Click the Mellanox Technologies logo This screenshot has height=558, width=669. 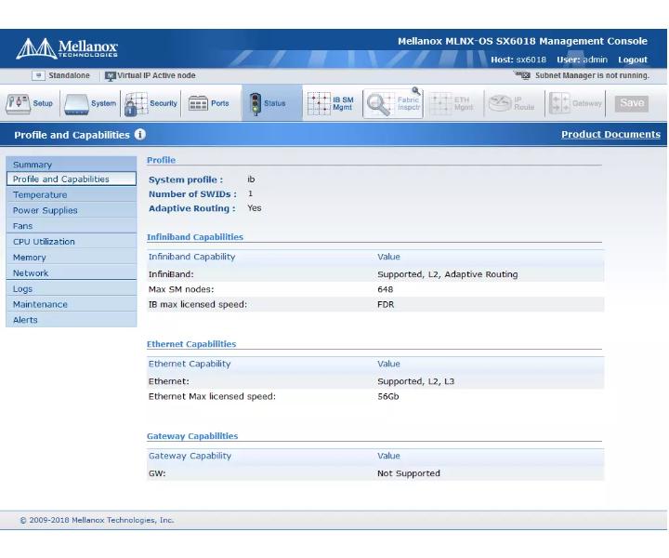point(67,48)
